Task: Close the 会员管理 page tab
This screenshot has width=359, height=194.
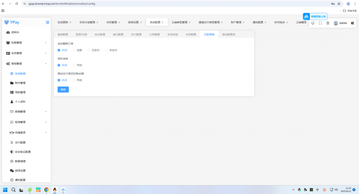Action: coord(119,22)
